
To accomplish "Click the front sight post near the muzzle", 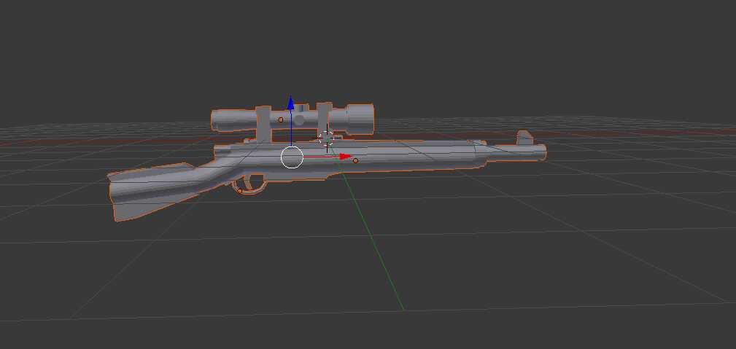I will tap(523, 138).
